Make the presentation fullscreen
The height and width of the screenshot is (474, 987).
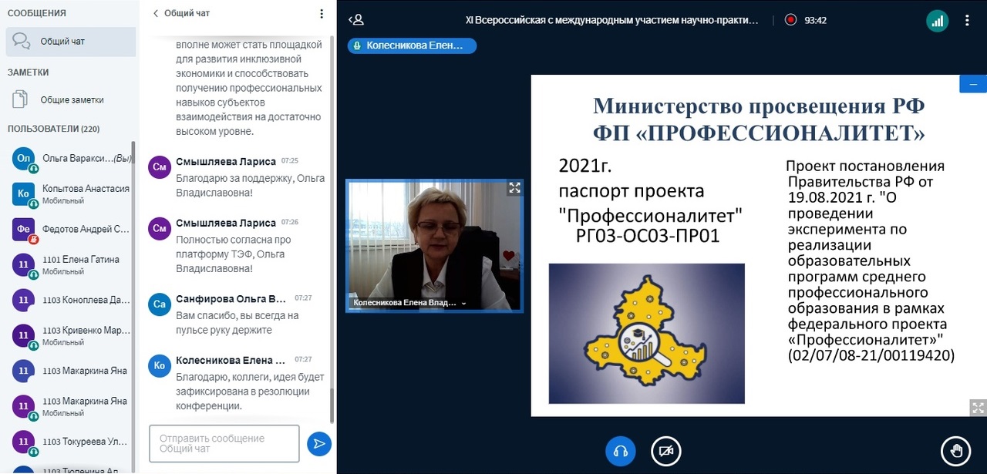point(977,408)
